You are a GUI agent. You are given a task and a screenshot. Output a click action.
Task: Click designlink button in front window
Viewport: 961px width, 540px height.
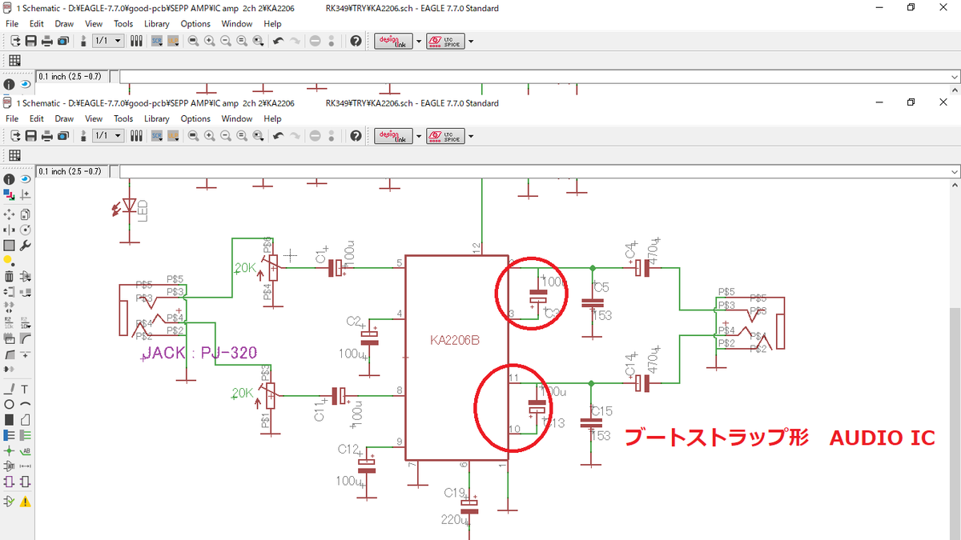(x=394, y=136)
